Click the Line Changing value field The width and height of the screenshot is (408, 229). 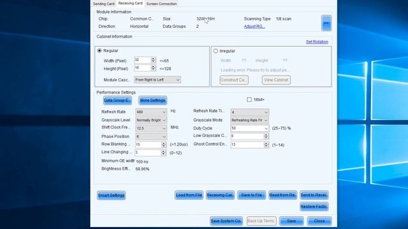(148, 153)
